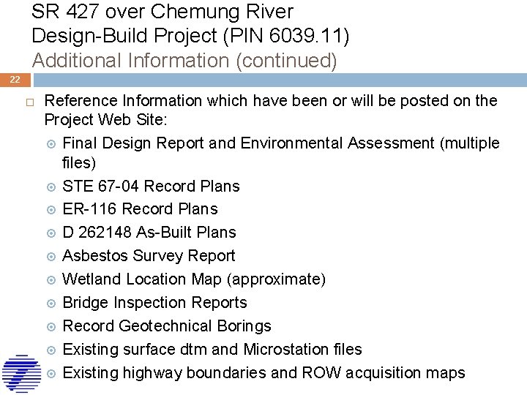Viewport: 527px width, 395px height.
Task: Click bullet icon beside Record Geotechnical Borings
Action: (x=51, y=327)
